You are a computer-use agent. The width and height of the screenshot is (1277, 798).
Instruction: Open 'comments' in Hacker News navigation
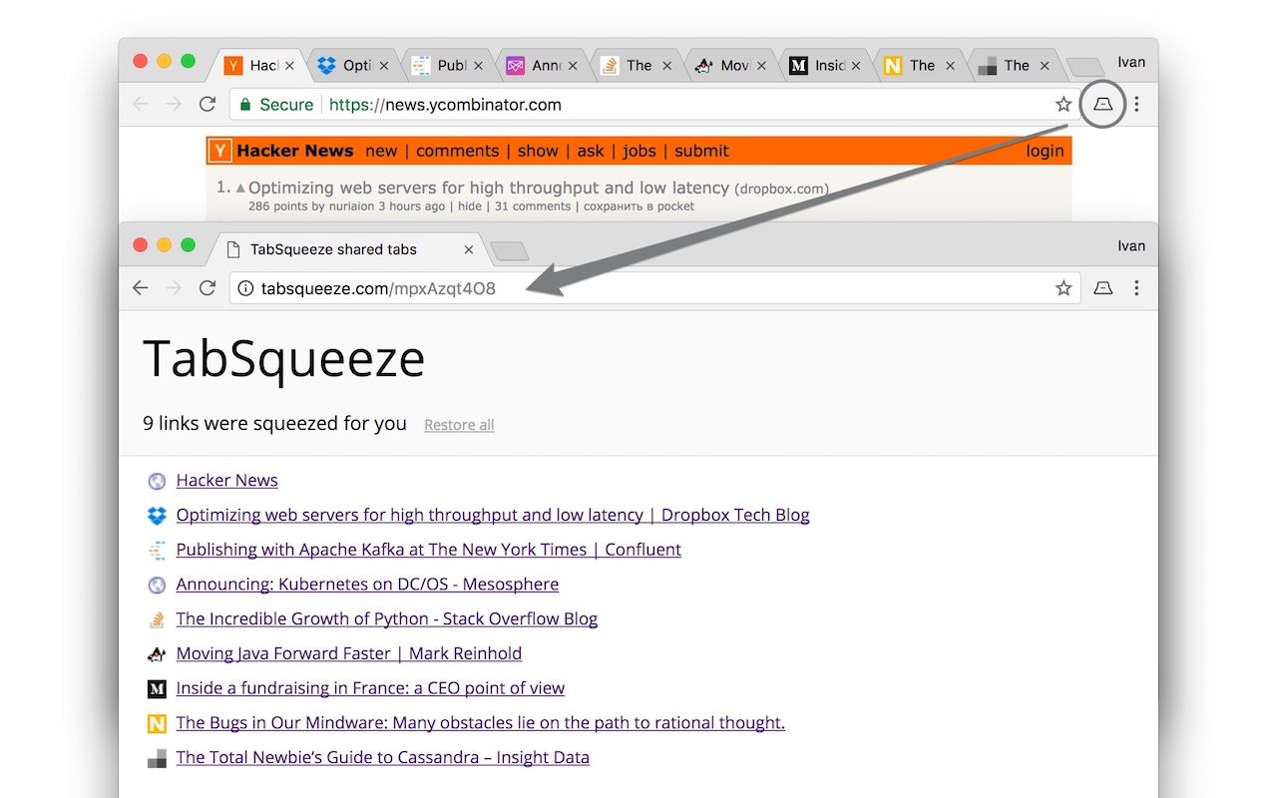[x=457, y=151]
